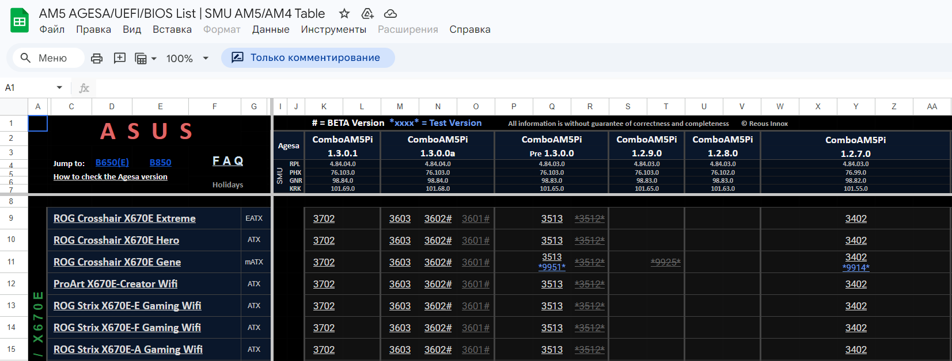Open the Правка menu

coord(93,29)
